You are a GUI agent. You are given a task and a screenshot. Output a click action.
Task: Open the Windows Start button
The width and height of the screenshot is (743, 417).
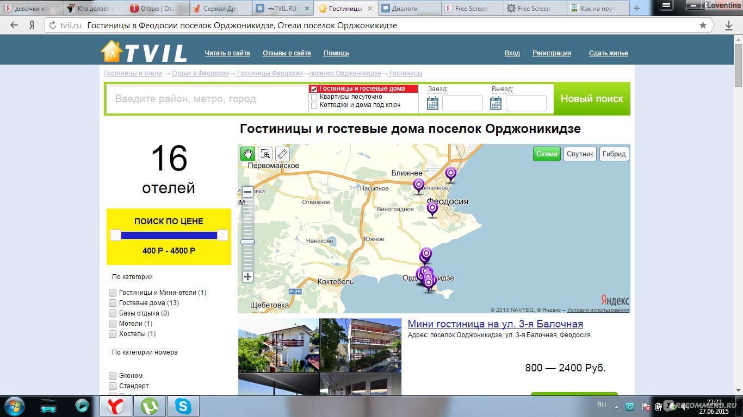click(14, 406)
